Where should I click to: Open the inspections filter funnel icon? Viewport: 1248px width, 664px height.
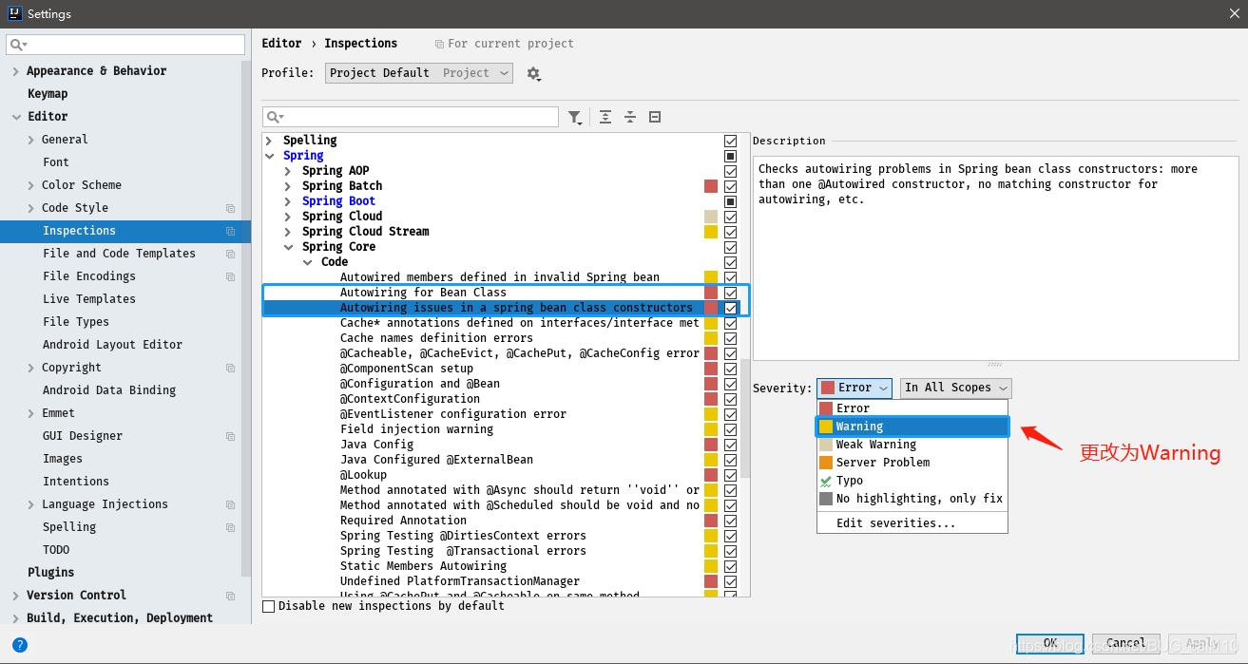tap(575, 116)
